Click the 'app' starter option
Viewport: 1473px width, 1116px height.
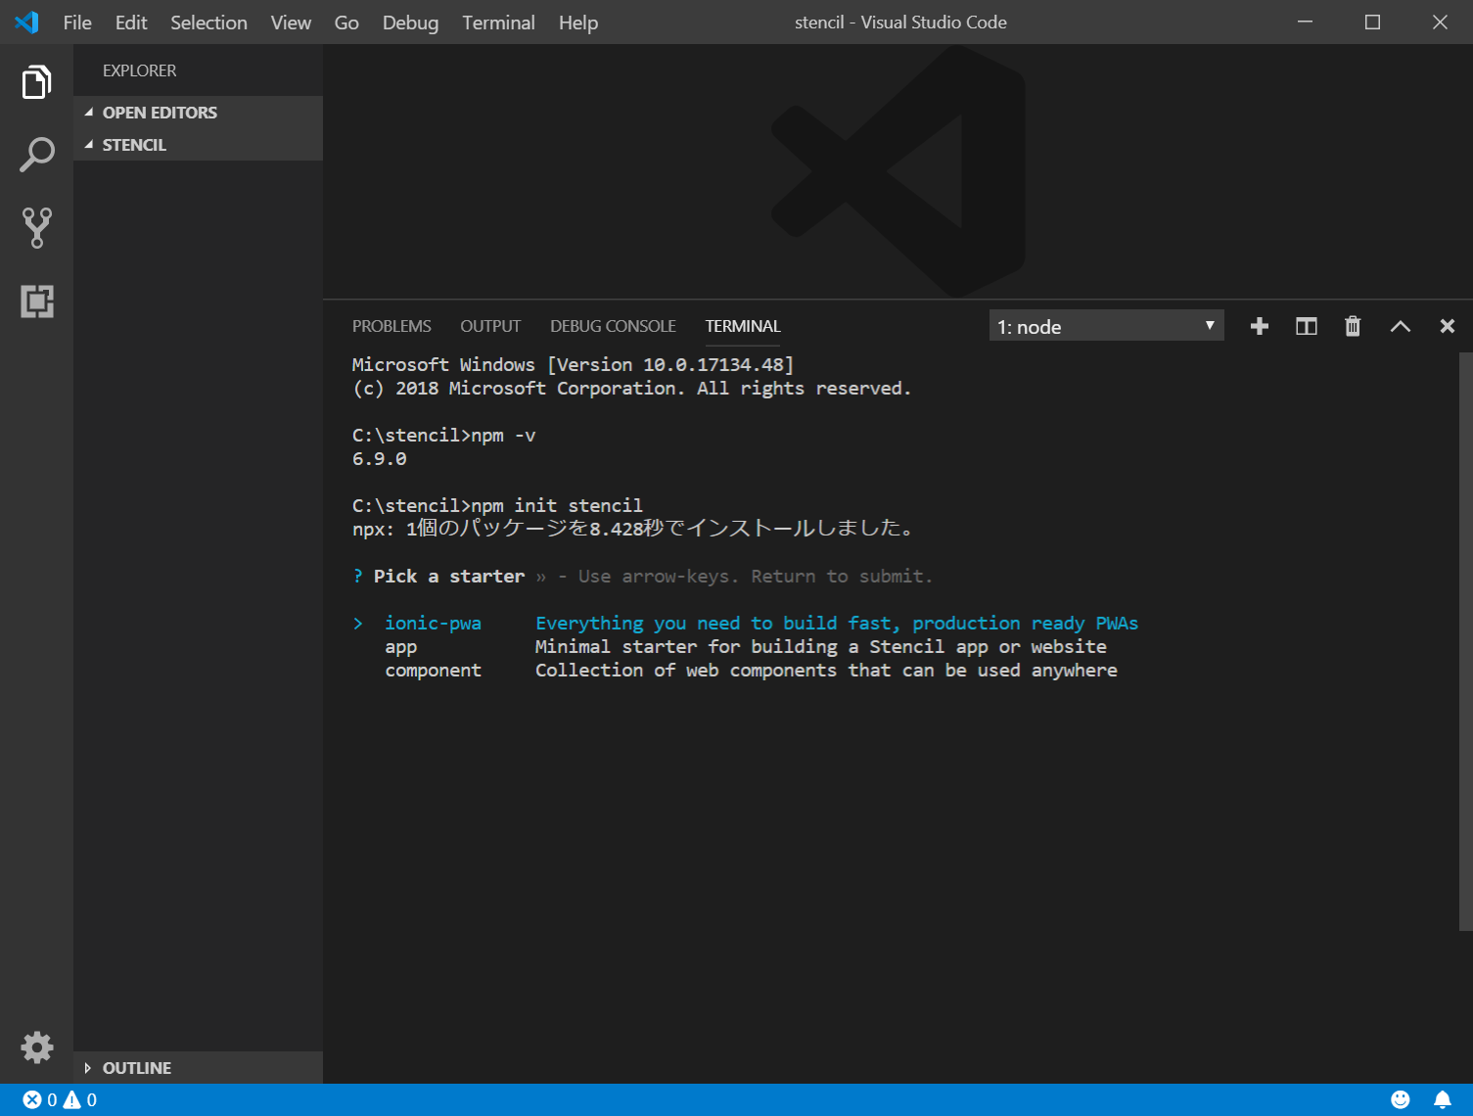400,647
